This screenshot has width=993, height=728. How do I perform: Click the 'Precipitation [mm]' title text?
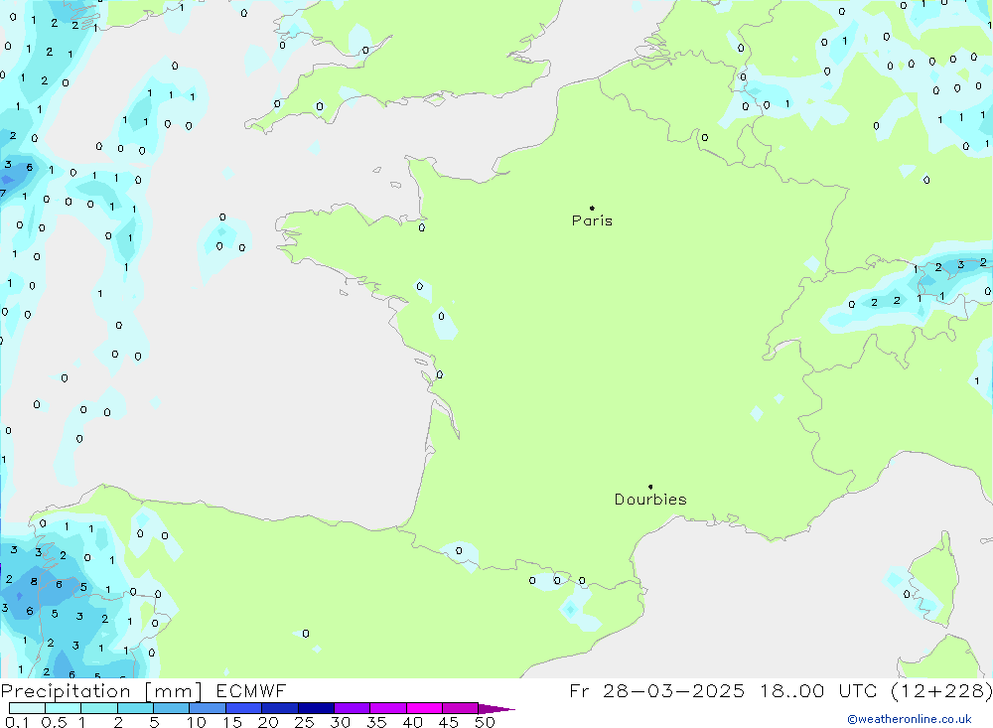(101, 691)
